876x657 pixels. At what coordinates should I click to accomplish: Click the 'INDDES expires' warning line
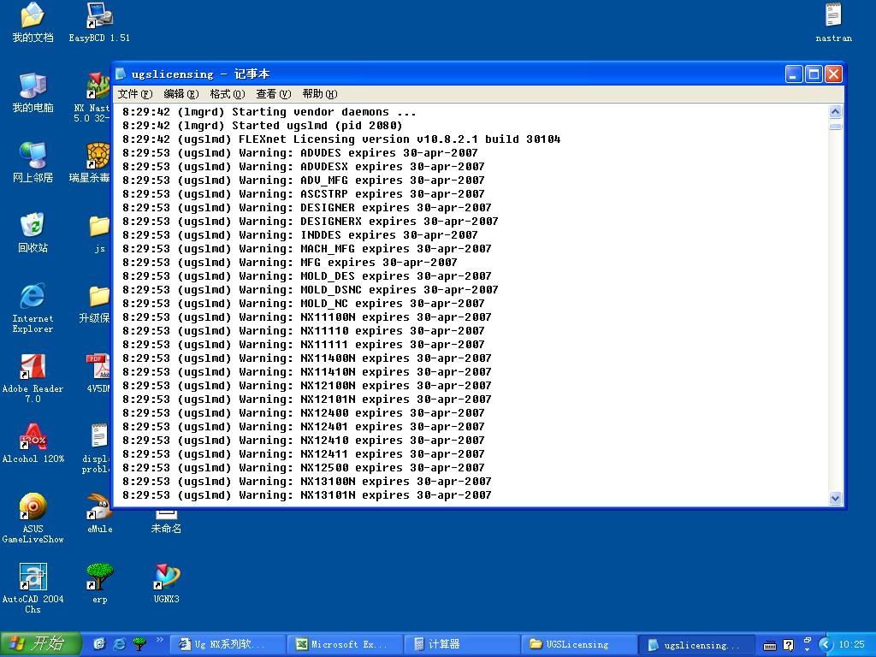coord(300,235)
